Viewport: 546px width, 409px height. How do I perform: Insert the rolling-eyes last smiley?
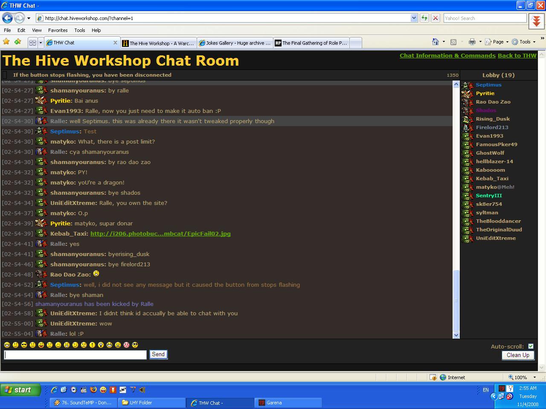(x=135, y=345)
